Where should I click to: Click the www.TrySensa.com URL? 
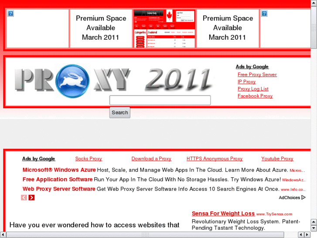pos(274,214)
